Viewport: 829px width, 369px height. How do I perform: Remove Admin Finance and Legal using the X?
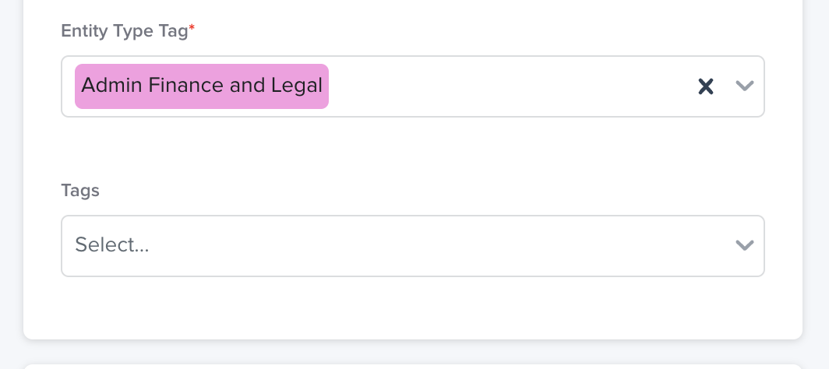point(705,86)
